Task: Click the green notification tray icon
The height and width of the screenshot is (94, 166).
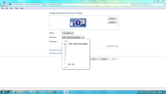Action: (148, 92)
